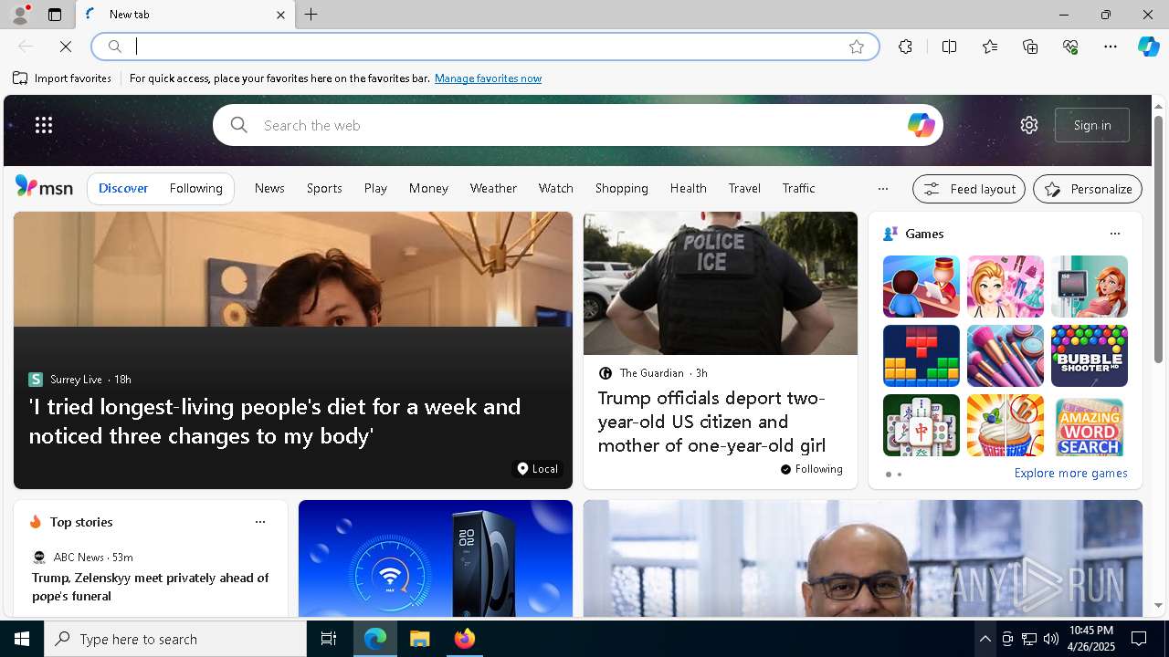The width and height of the screenshot is (1169, 657).
Task: Open volume control in system tray
Action: [1051, 639]
